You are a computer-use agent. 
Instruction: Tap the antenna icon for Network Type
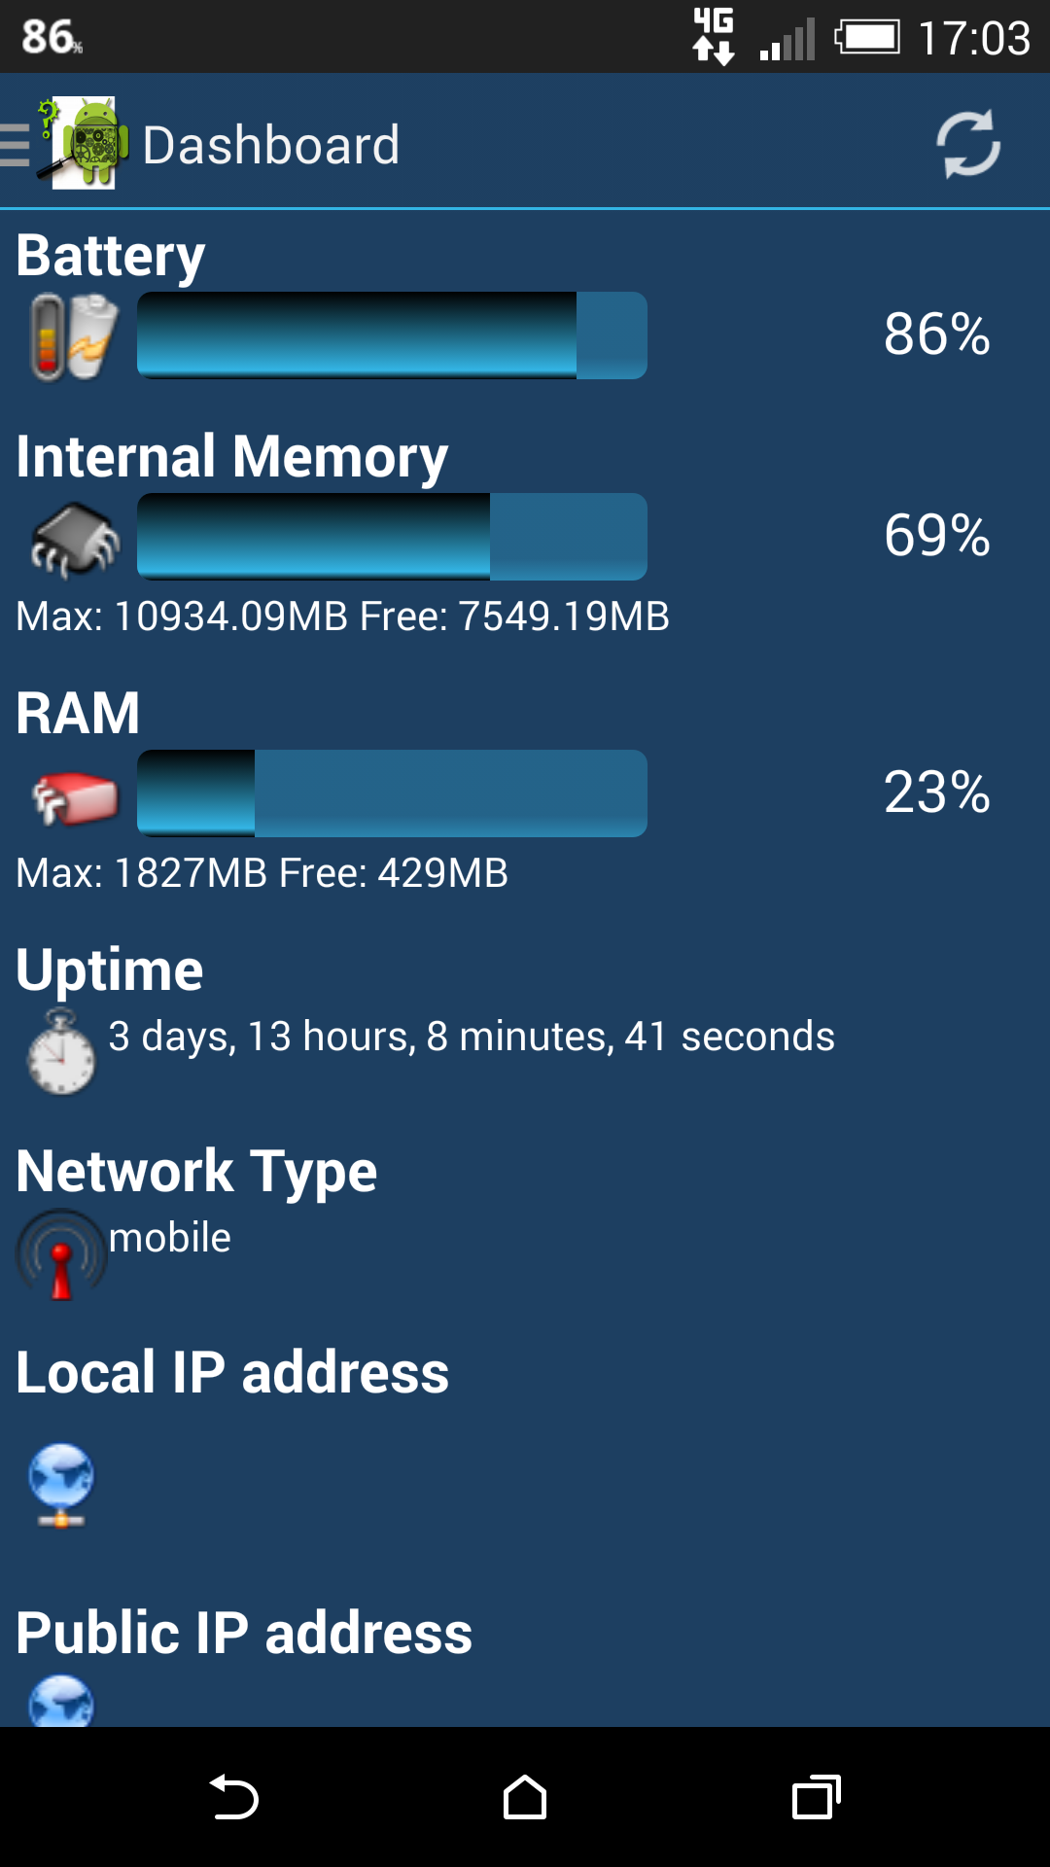click(61, 1254)
